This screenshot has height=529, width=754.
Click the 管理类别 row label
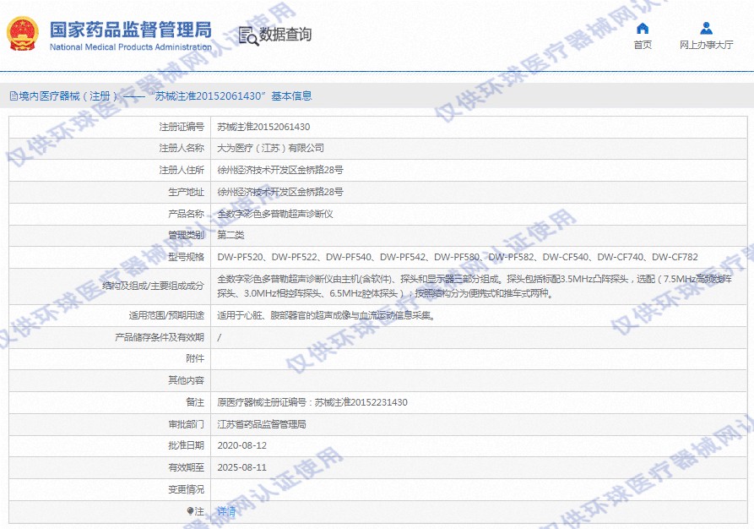click(x=186, y=235)
